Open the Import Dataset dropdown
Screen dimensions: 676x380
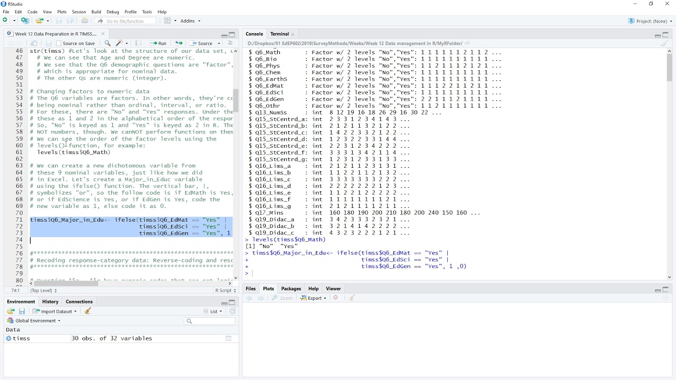[x=55, y=311]
